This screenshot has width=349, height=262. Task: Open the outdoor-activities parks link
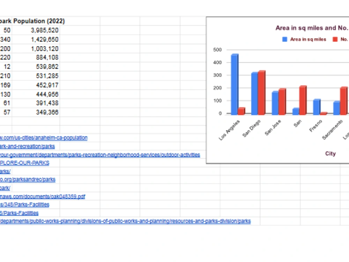pyautogui.click(x=100, y=155)
